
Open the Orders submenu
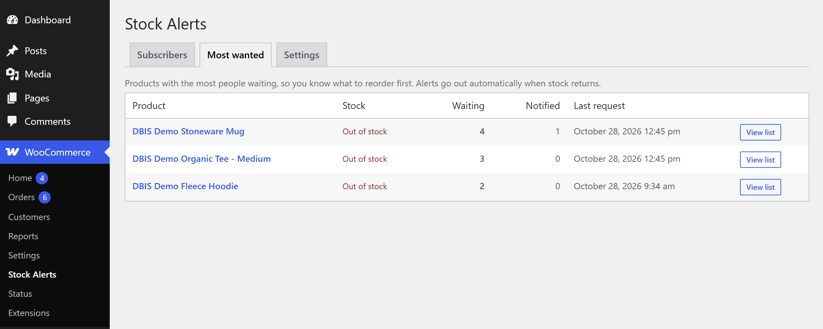coord(22,197)
